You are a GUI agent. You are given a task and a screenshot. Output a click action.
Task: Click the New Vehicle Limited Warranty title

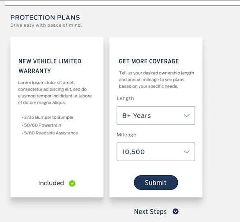pyautogui.click(x=50, y=66)
